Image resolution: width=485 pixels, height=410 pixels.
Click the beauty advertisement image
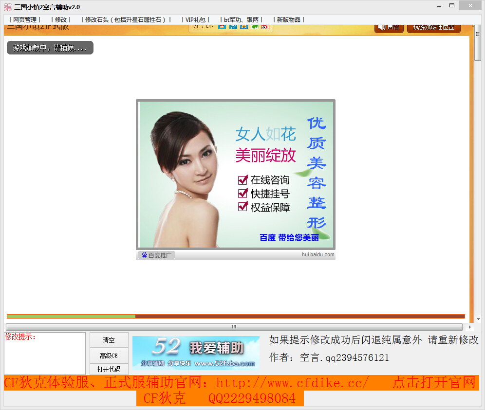tap(236, 175)
